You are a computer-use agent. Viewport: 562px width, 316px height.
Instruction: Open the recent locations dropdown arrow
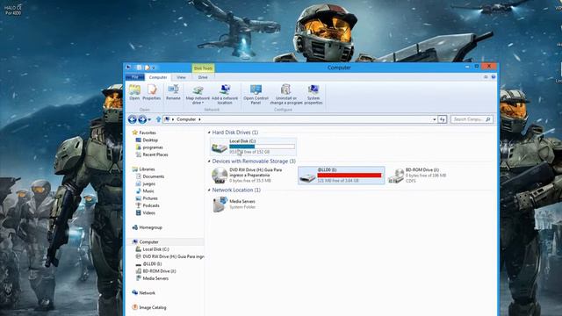tap(149, 119)
